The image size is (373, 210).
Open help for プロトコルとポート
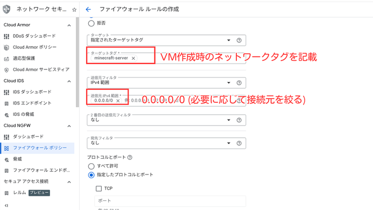(x=130, y=157)
